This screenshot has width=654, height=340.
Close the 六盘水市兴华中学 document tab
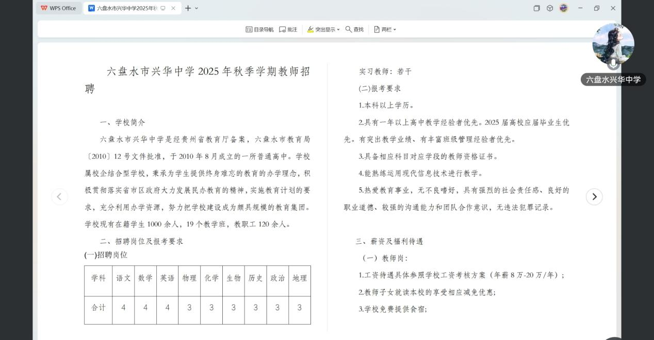(173, 8)
